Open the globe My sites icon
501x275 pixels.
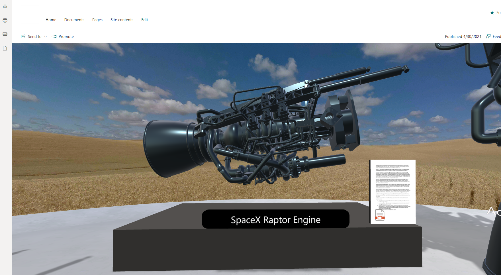pyautogui.click(x=5, y=20)
